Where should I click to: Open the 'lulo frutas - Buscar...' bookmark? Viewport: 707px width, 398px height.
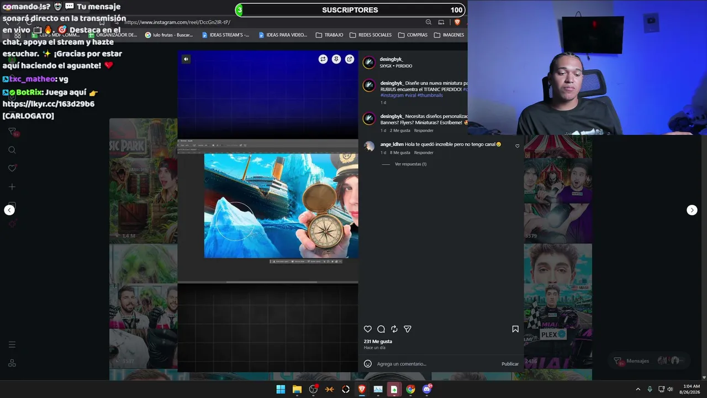point(169,35)
